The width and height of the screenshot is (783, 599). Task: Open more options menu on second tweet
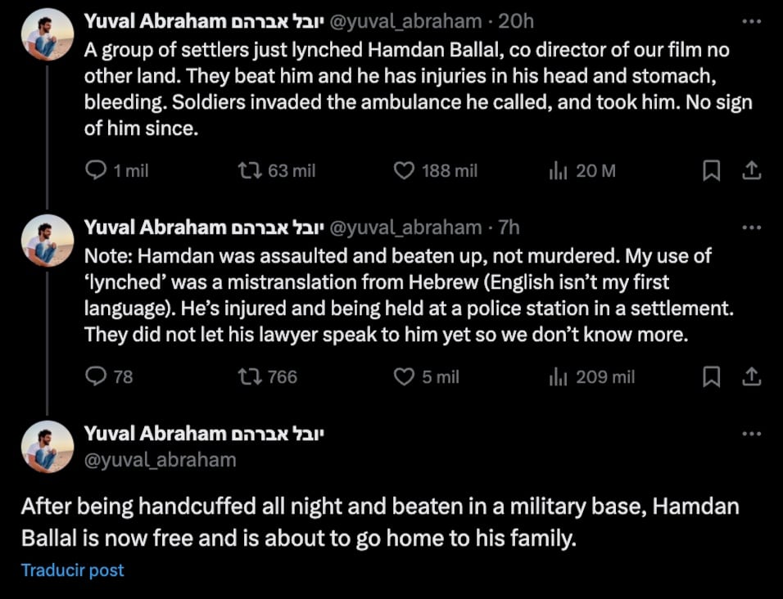751,227
